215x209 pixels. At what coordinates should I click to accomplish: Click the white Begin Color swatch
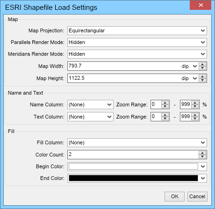[x=133, y=166]
